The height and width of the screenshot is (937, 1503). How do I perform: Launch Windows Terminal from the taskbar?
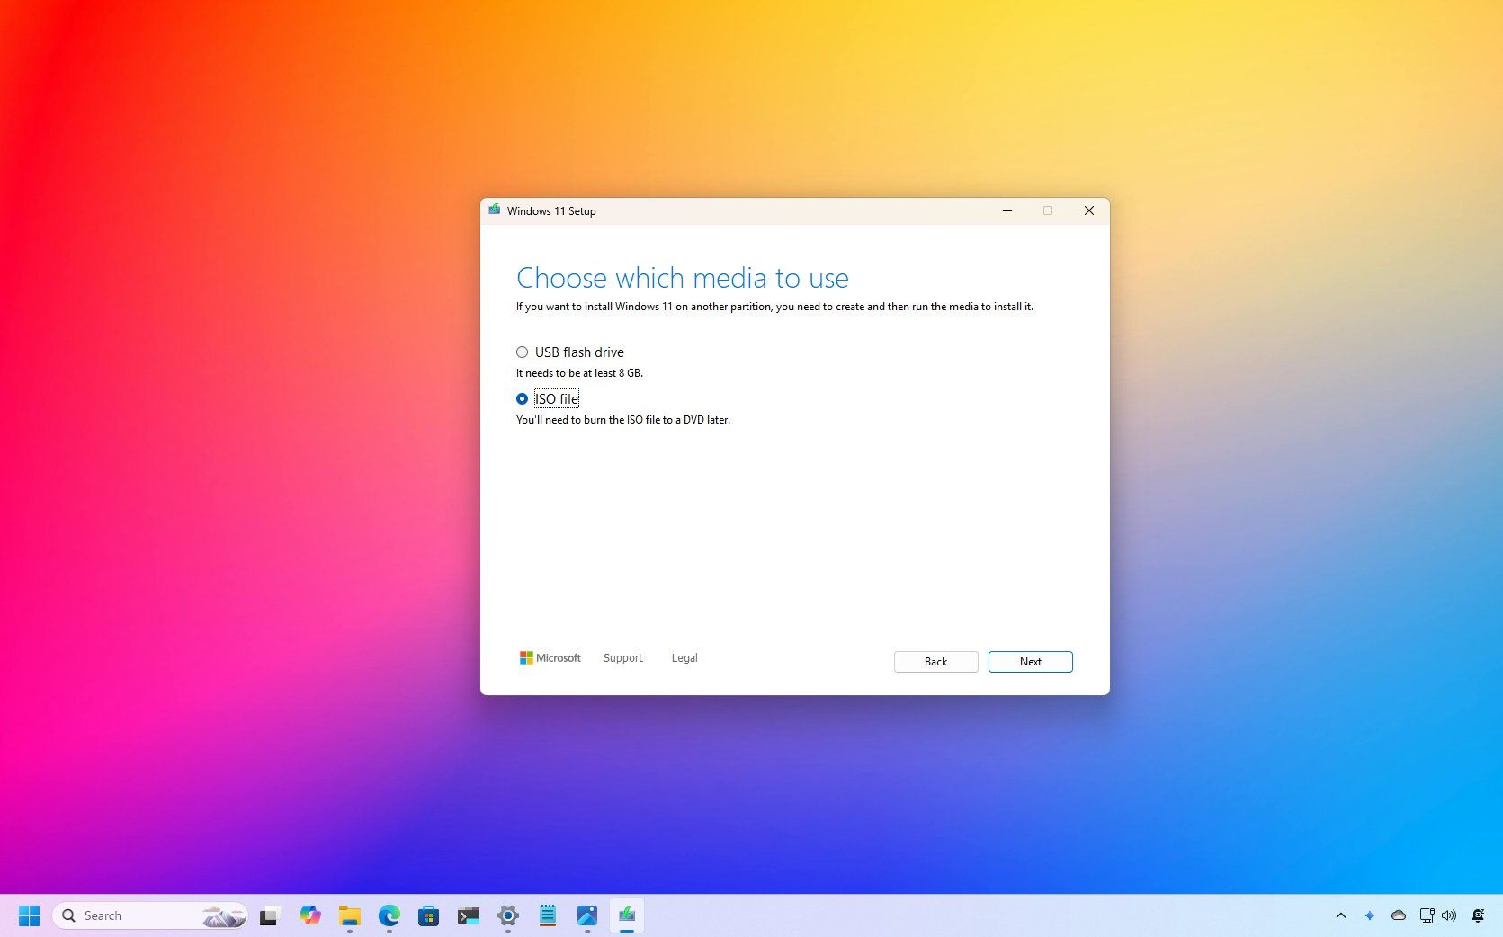coord(468,915)
